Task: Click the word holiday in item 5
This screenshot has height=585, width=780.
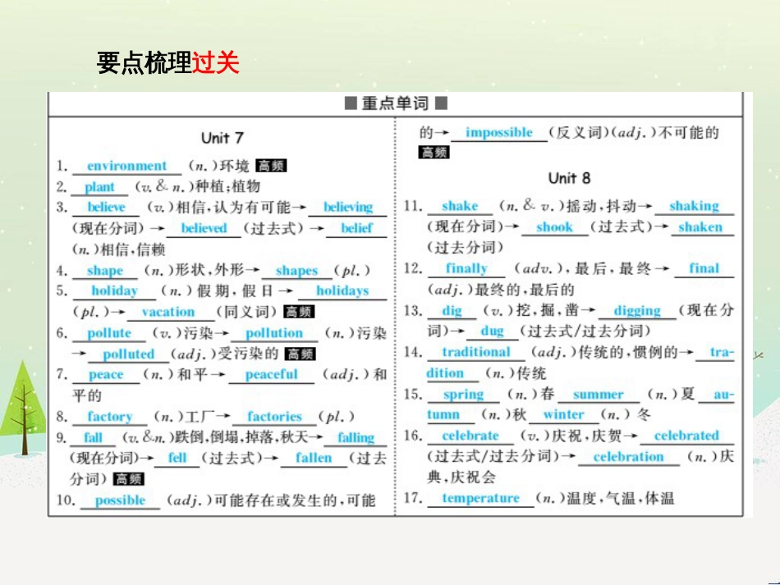Action: coord(114,290)
